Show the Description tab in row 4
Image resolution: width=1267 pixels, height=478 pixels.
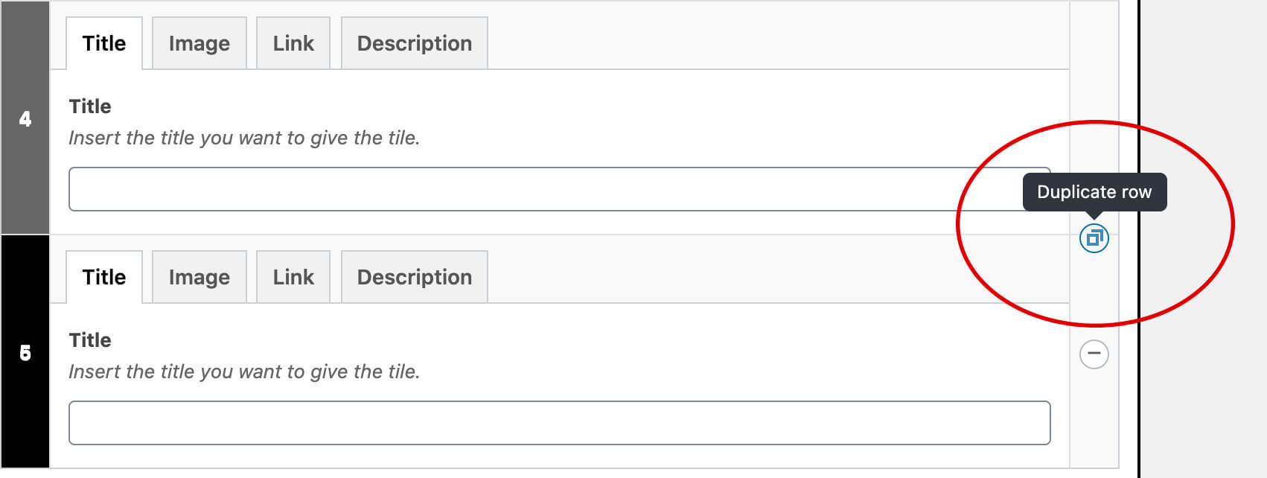coord(414,43)
